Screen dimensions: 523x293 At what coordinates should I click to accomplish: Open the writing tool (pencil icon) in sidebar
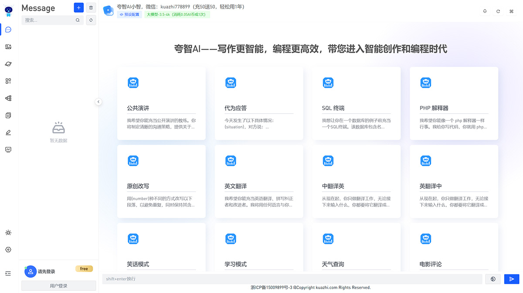point(8,132)
